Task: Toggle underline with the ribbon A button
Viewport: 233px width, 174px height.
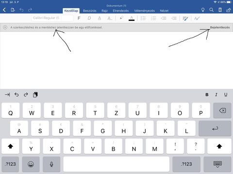Action: click(x=100, y=18)
